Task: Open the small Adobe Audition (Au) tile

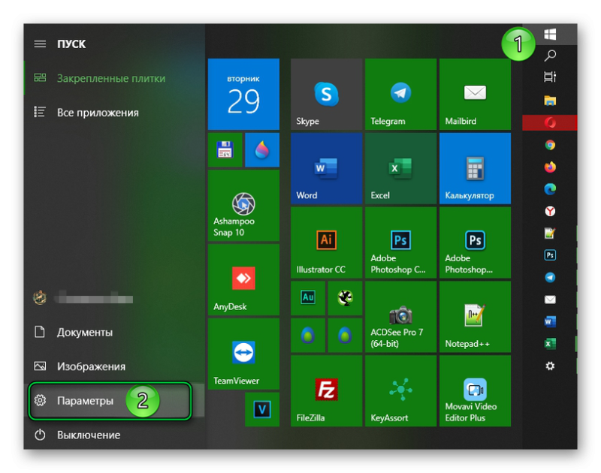Action: pyautogui.click(x=308, y=298)
